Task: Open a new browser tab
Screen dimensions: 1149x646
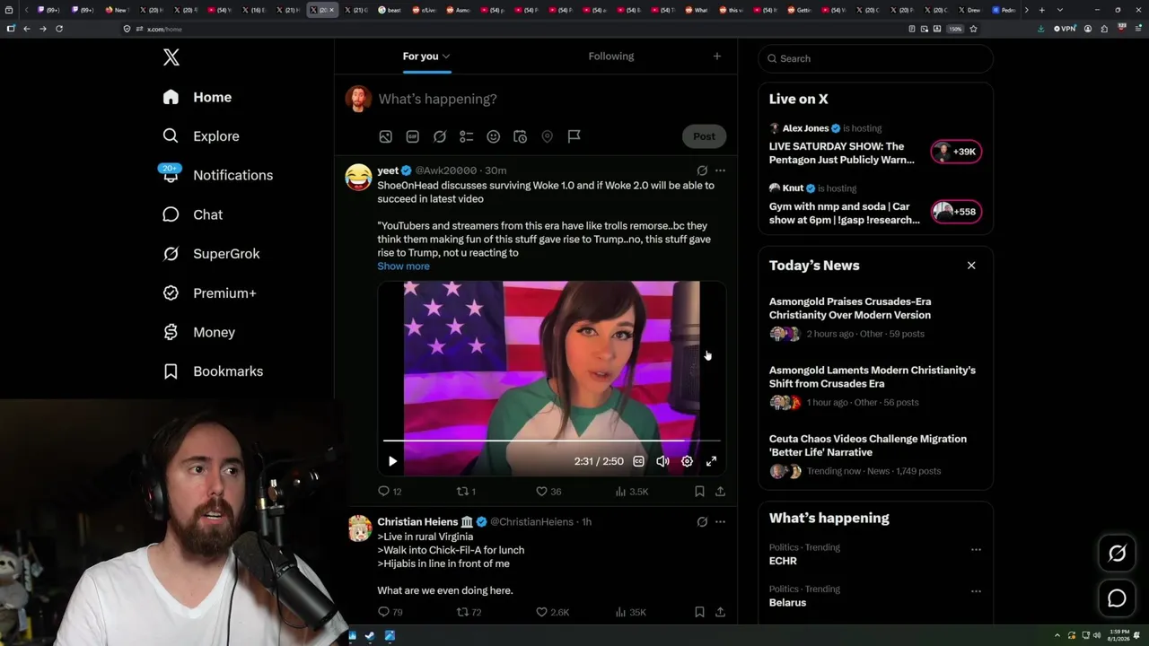Action: pyautogui.click(x=1041, y=10)
